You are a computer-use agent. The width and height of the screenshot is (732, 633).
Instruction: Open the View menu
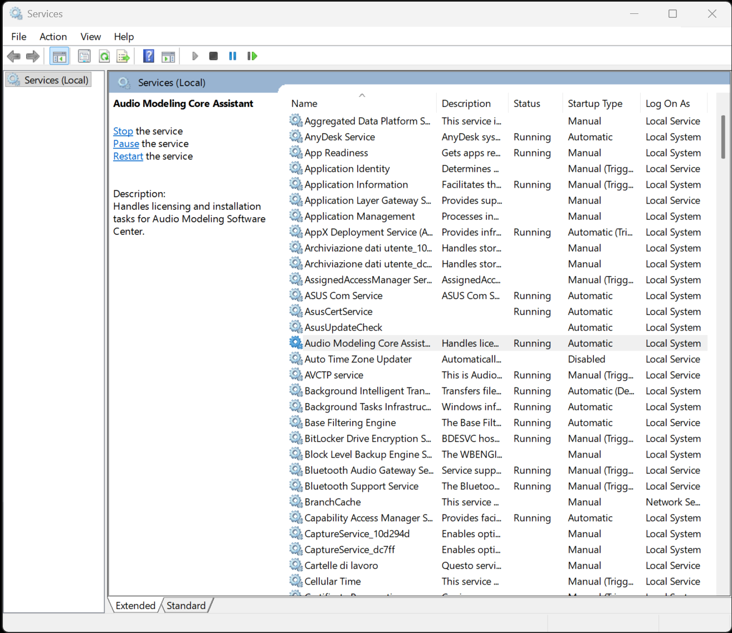click(90, 37)
